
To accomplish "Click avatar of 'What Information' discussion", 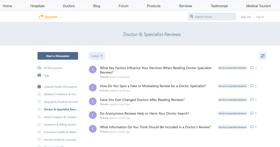I will pos(93,129).
